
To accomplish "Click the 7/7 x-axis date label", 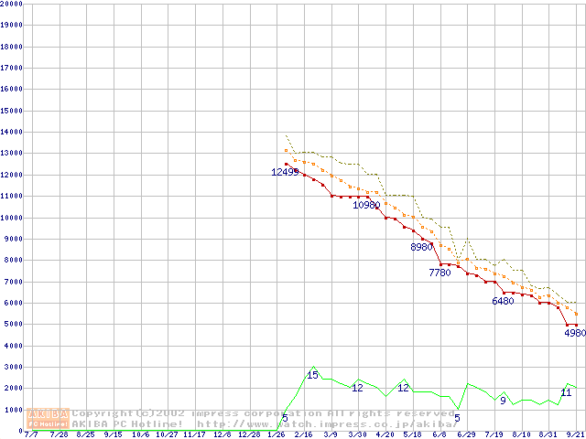I will click(32, 435).
